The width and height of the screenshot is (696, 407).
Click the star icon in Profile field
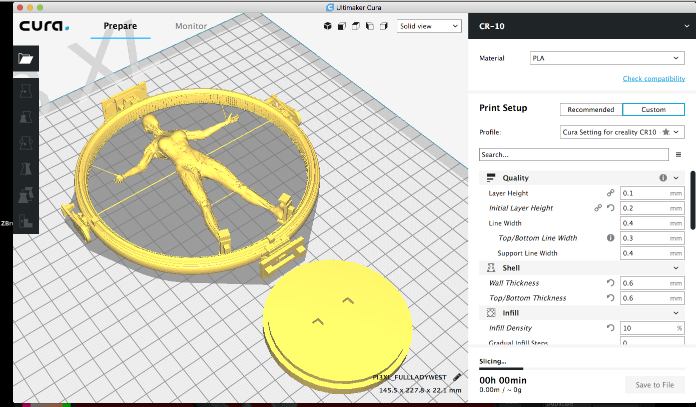[665, 132]
